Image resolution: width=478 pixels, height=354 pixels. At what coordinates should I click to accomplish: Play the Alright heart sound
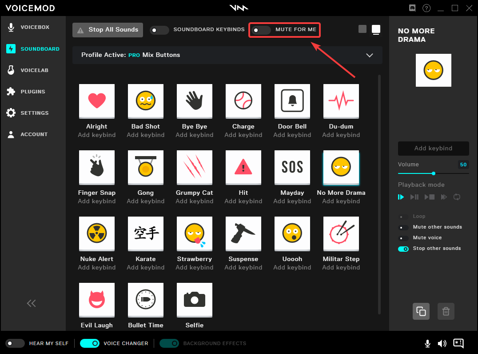coord(97,101)
